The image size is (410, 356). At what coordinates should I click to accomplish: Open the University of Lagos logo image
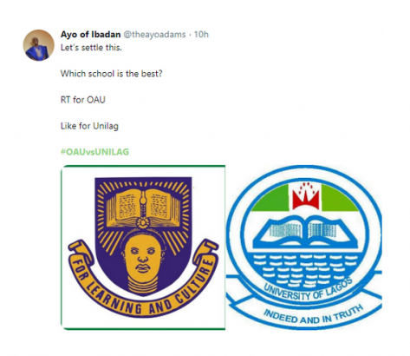coord(303,247)
